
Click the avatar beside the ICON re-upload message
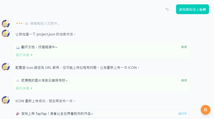coord(6,67)
